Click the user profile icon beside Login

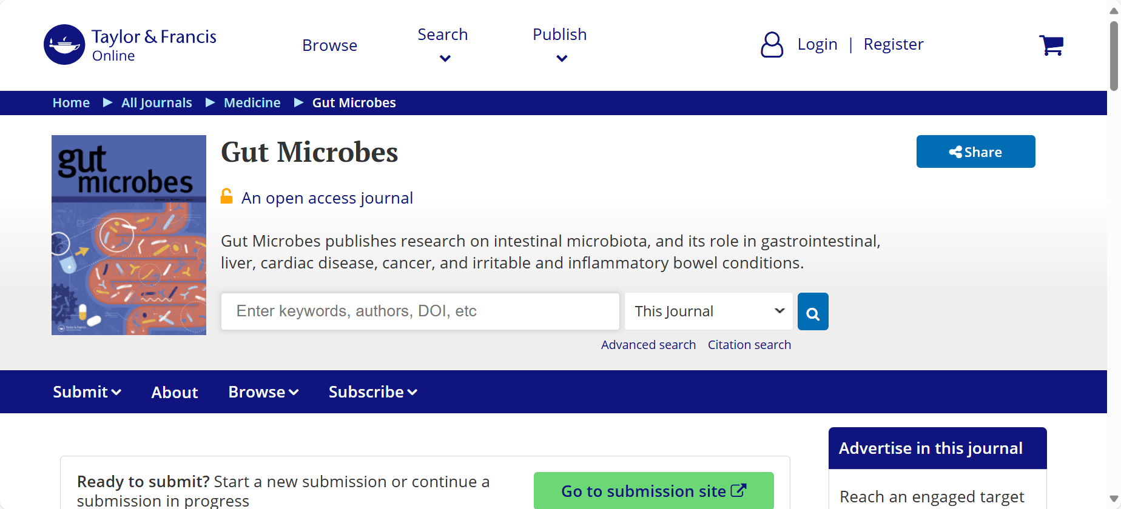click(x=772, y=44)
